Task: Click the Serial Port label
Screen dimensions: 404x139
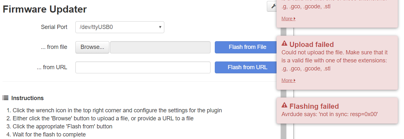Action: (54, 27)
